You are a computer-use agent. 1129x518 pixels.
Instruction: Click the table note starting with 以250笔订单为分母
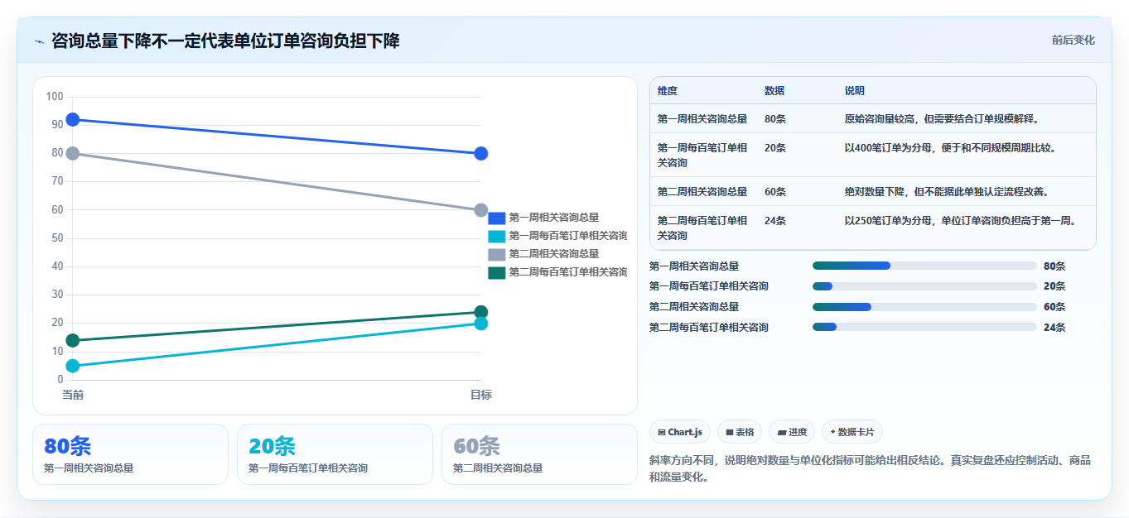click(x=961, y=221)
